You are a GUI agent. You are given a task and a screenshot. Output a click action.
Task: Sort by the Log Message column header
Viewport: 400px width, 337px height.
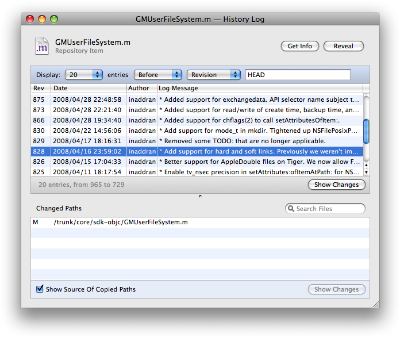tap(260, 88)
